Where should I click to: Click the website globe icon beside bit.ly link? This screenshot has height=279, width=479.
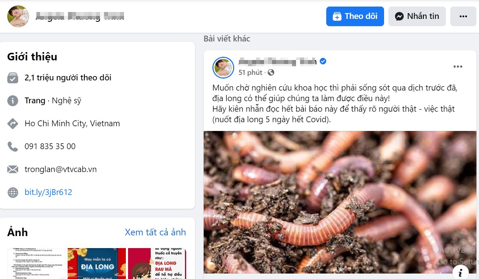[13, 192]
